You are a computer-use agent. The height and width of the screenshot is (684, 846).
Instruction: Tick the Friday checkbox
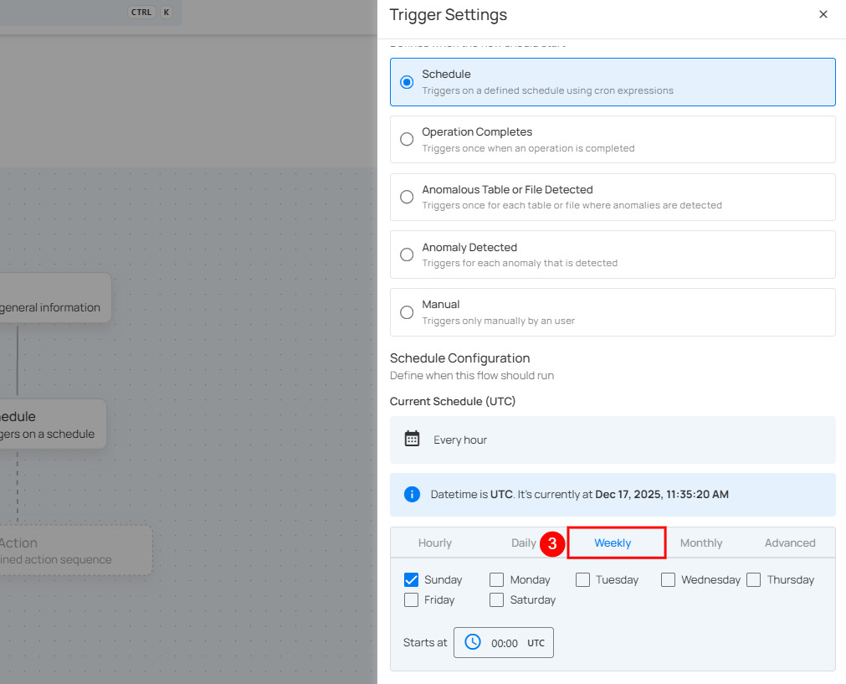click(411, 599)
